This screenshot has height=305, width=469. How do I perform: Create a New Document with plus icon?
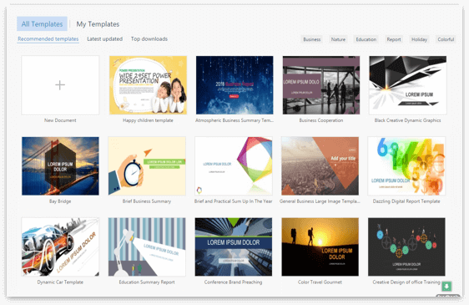60,85
